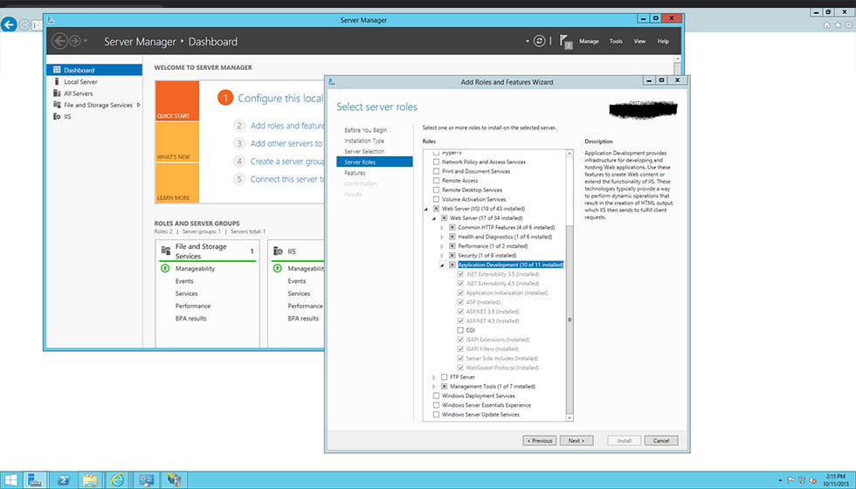Open File Explorer from the taskbar
This screenshot has height=489, width=856.
click(90, 480)
